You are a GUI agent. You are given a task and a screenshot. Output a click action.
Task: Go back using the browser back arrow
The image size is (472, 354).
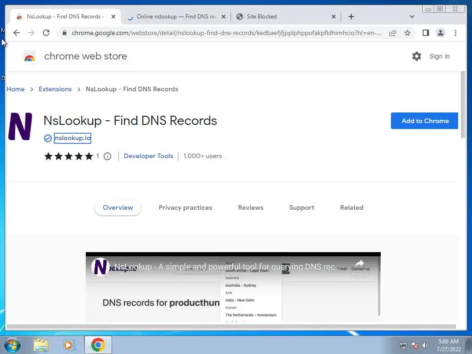tap(17, 33)
